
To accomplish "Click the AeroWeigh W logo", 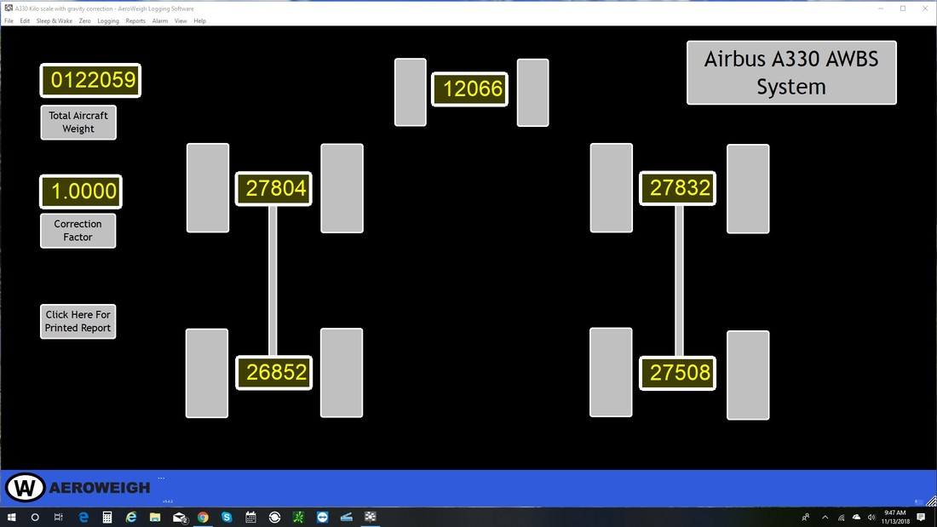I will (x=25, y=487).
